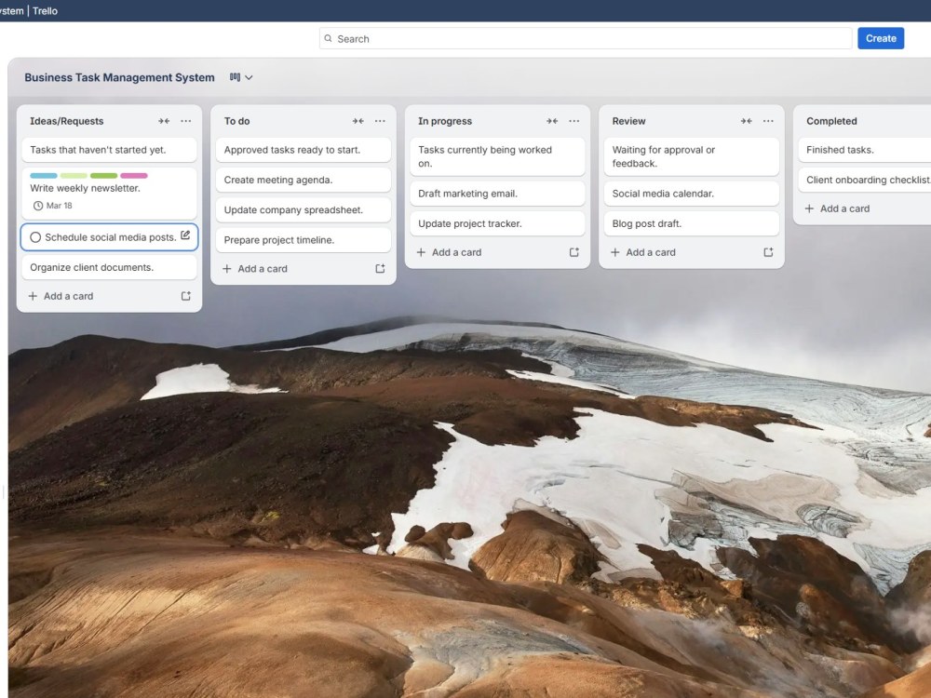This screenshot has height=698, width=931.
Task: Open the Waiting for approval or feedback card
Action: click(x=692, y=156)
